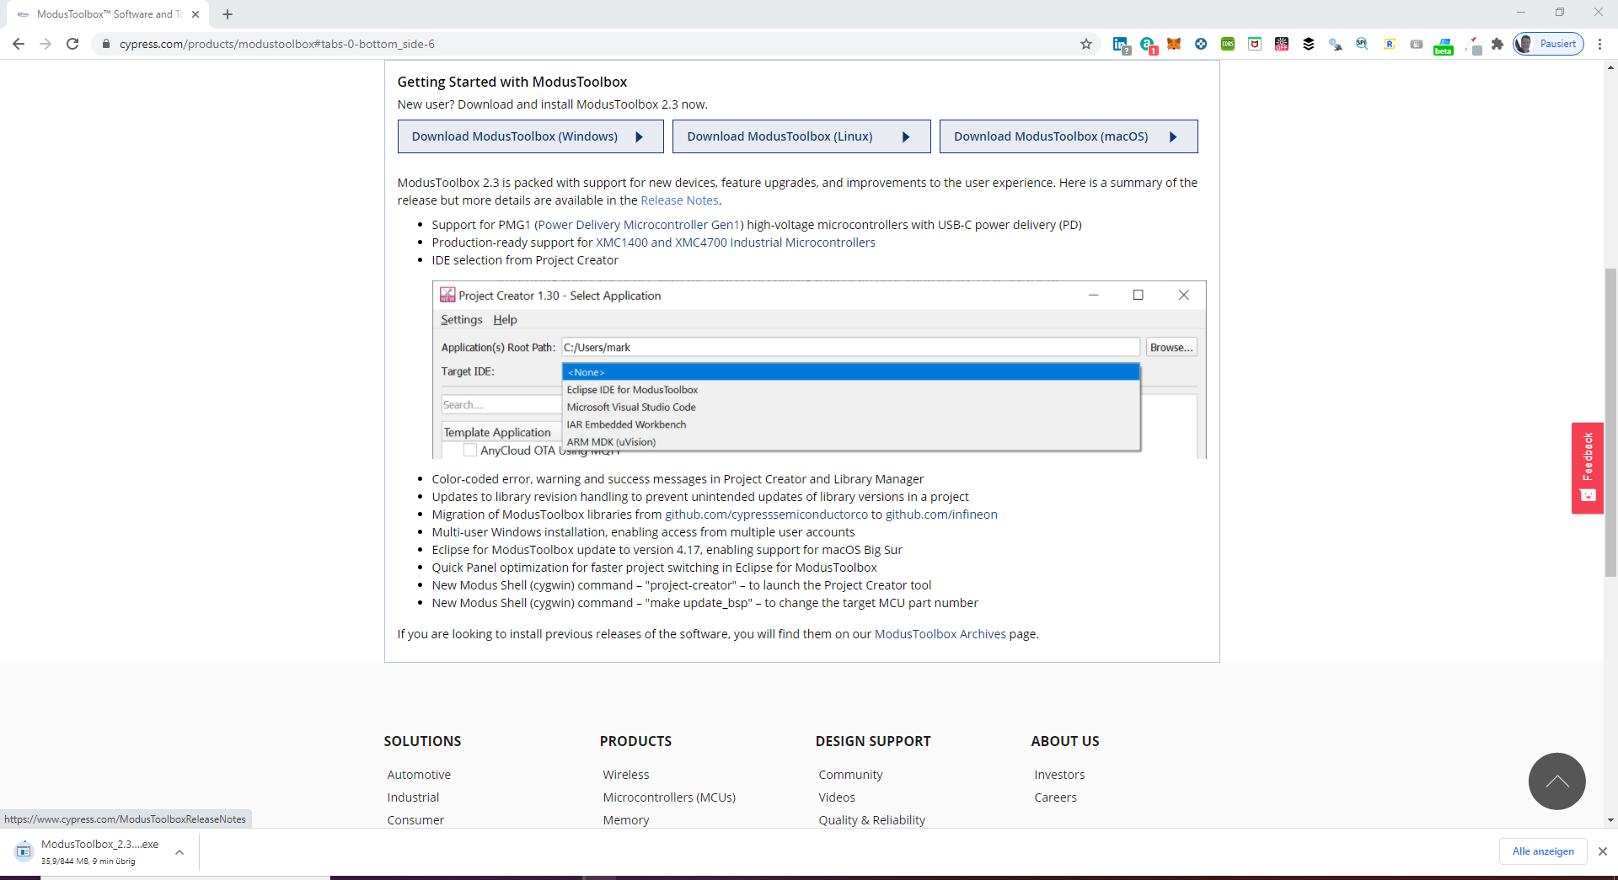Click the McAfee shield extension icon
The height and width of the screenshot is (880, 1618).
pyautogui.click(x=1255, y=44)
